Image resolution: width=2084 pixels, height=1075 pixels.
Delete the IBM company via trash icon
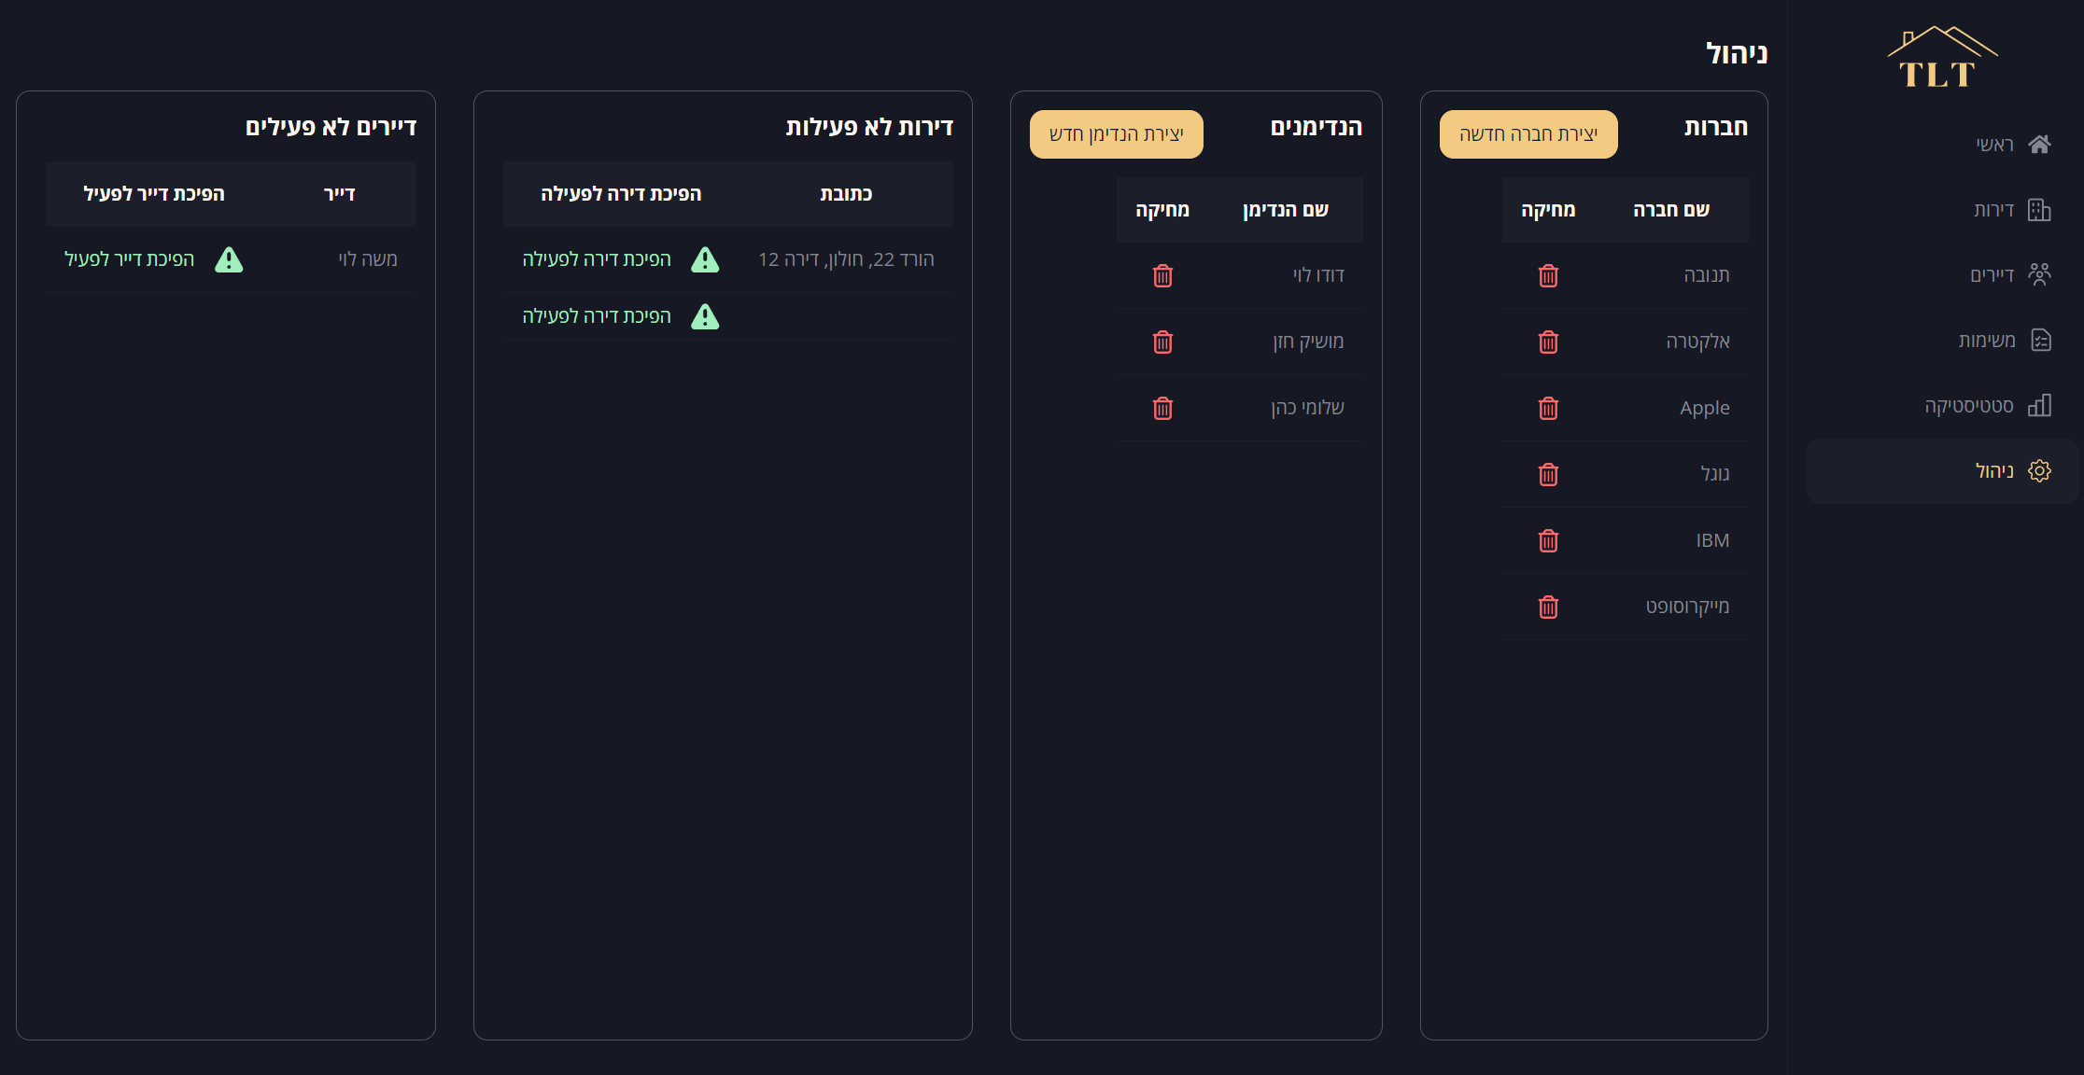pos(1548,540)
